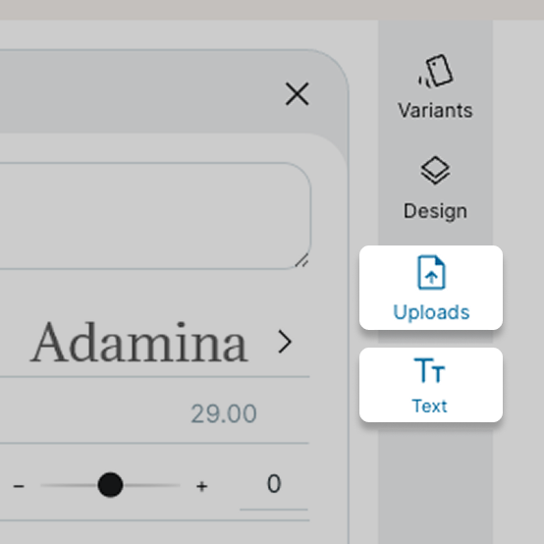Image resolution: width=544 pixels, height=544 pixels.
Task: Click the plus icon beside the slider
Action: coord(201,486)
